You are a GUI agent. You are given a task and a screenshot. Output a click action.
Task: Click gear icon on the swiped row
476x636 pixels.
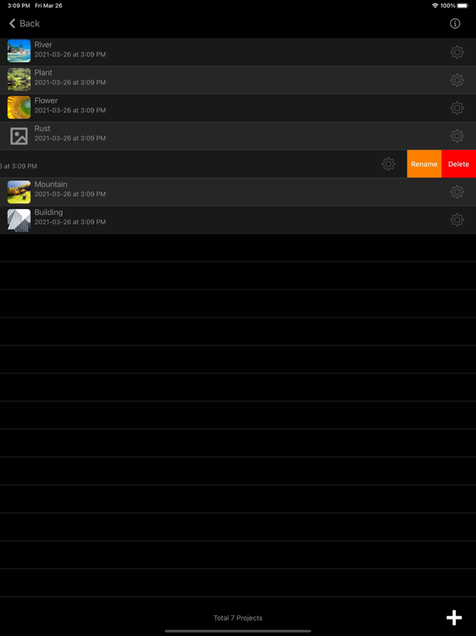[388, 164]
